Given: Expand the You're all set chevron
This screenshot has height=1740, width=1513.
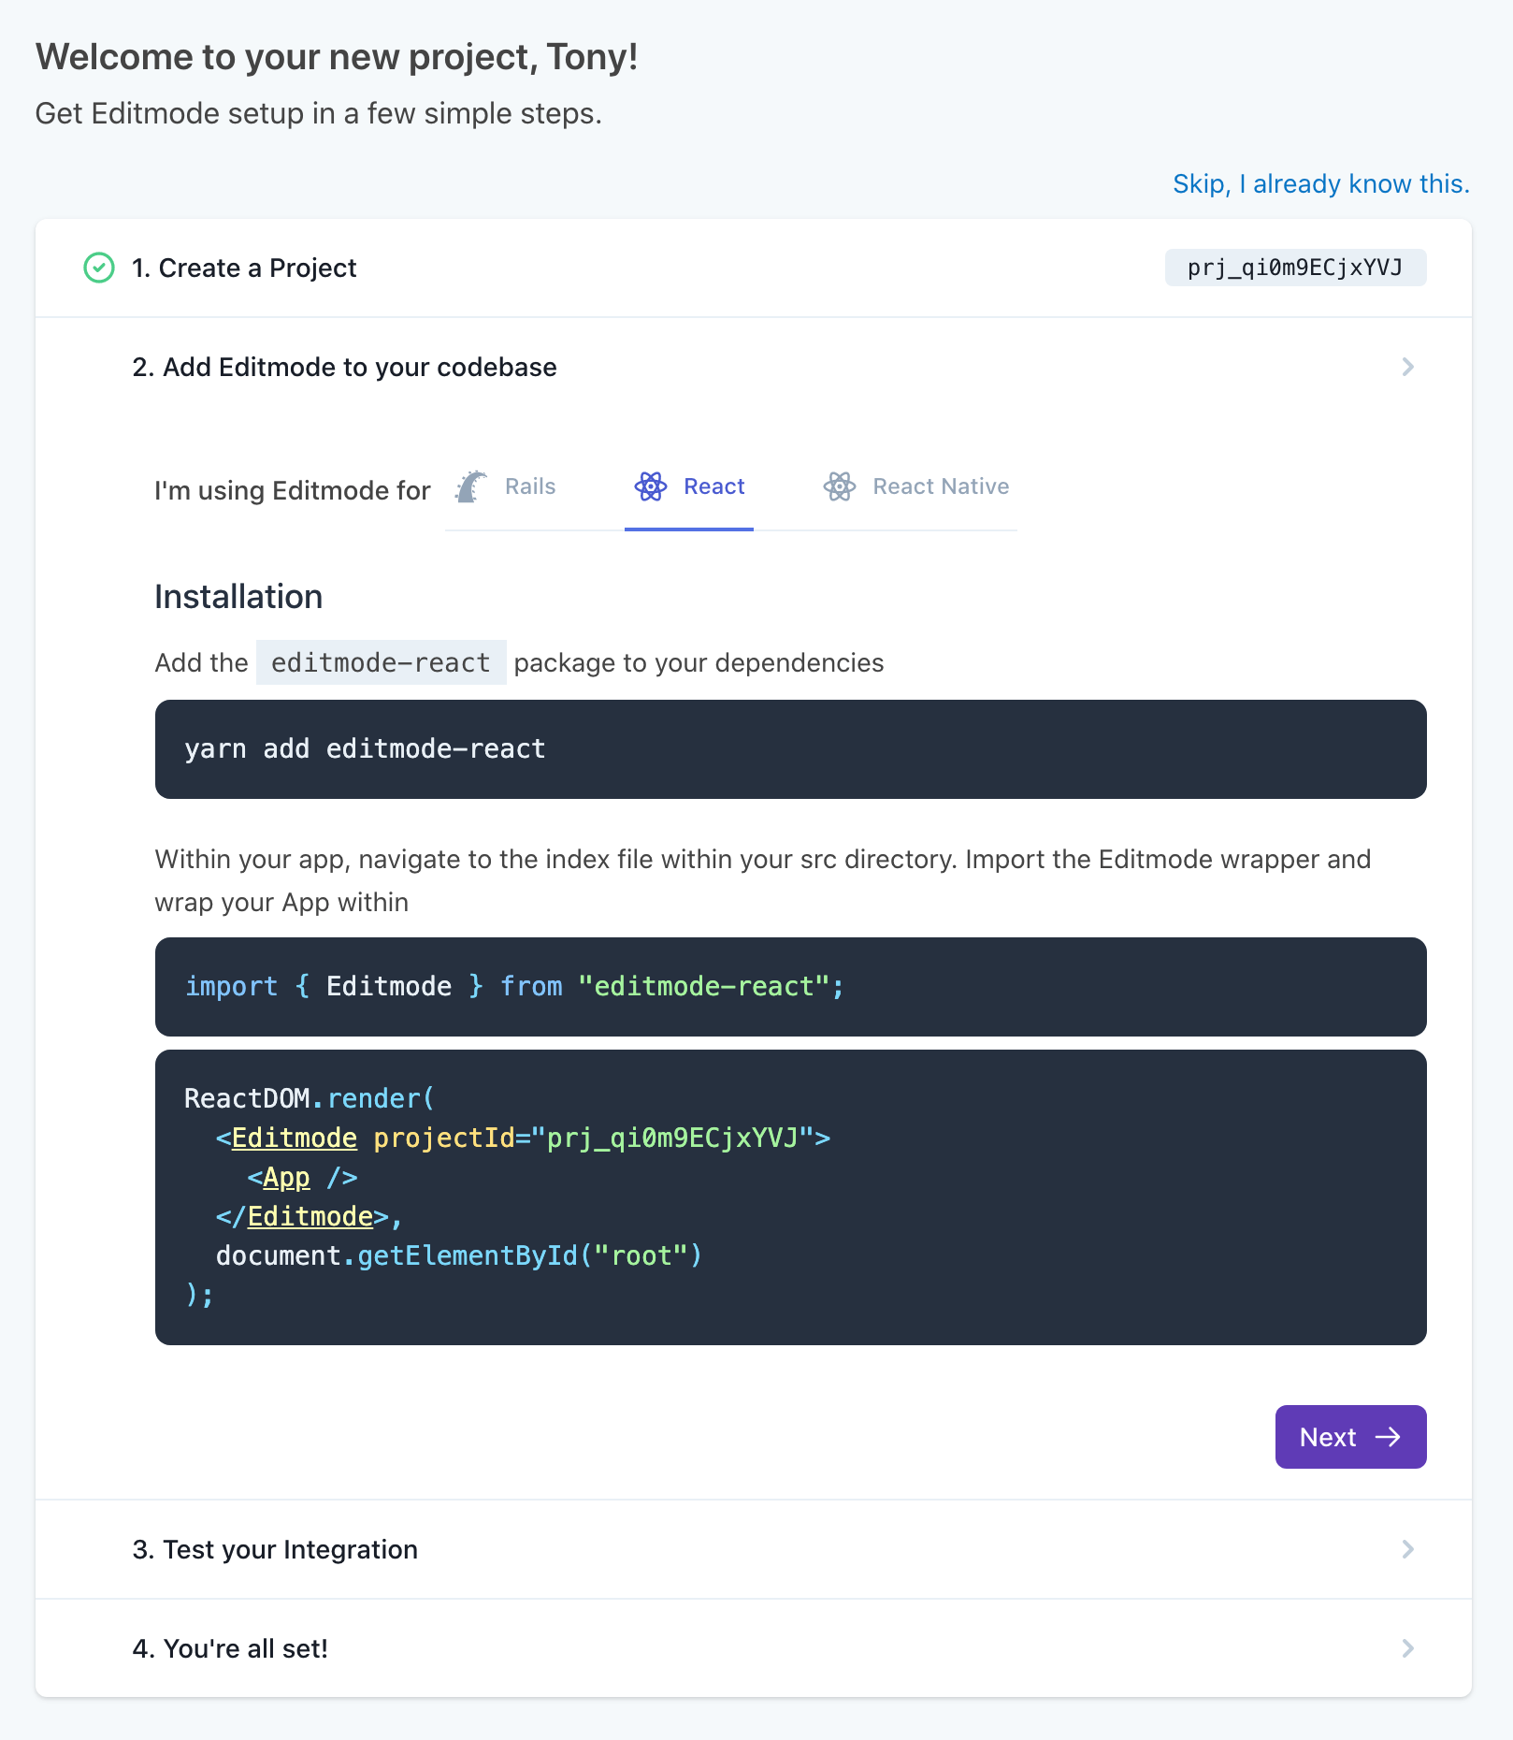Looking at the screenshot, I should 1407,1648.
